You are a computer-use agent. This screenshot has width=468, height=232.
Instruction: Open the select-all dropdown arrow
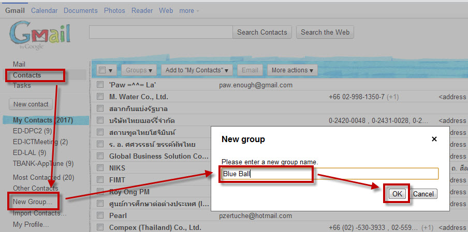click(110, 71)
